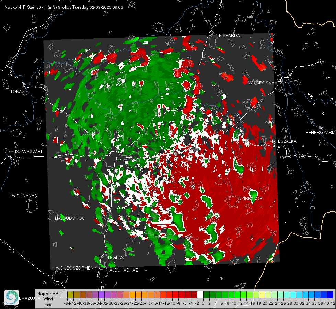Click the Wind label in legend

(x=48, y=299)
